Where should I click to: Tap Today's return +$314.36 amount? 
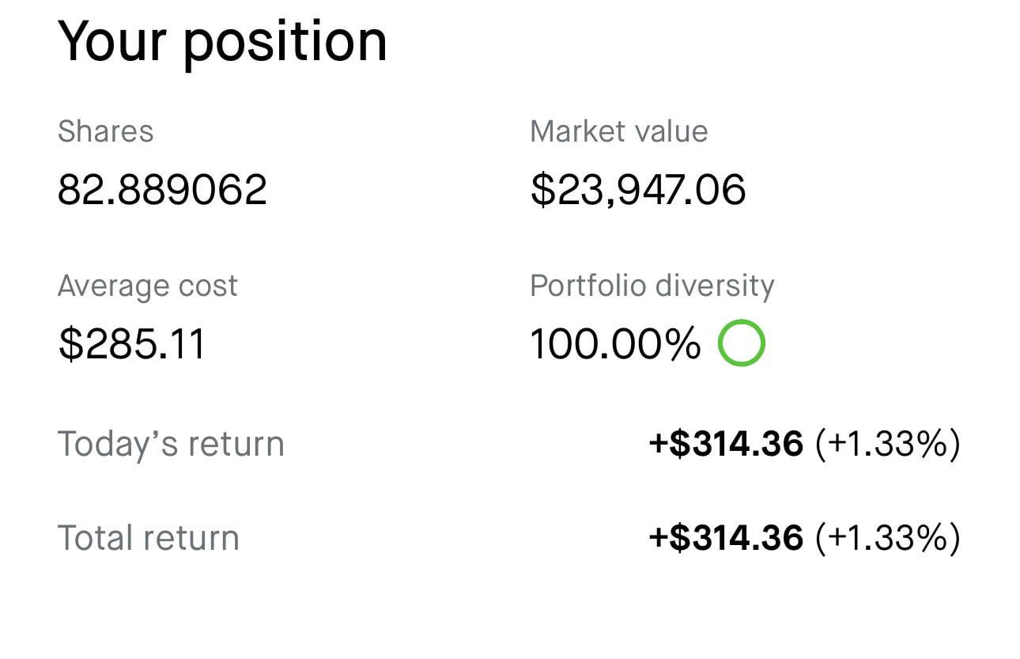pyautogui.click(x=725, y=444)
